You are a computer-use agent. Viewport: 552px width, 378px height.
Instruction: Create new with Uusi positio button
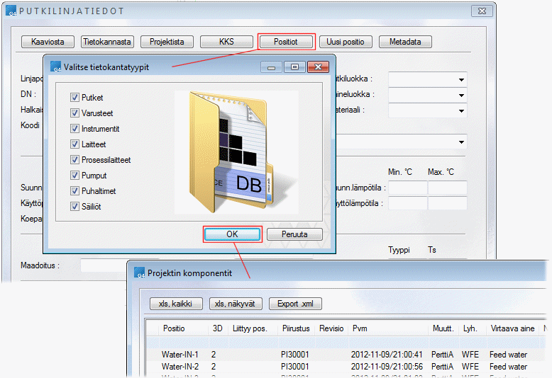point(345,42)
